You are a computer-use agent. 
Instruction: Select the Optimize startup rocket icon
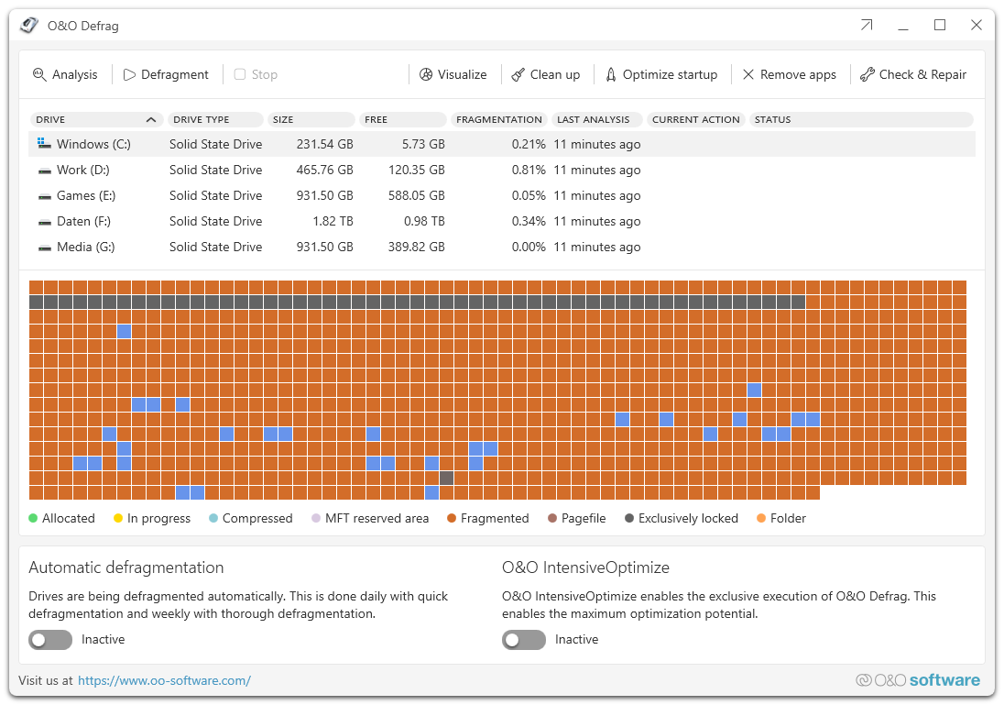point(611,74)
